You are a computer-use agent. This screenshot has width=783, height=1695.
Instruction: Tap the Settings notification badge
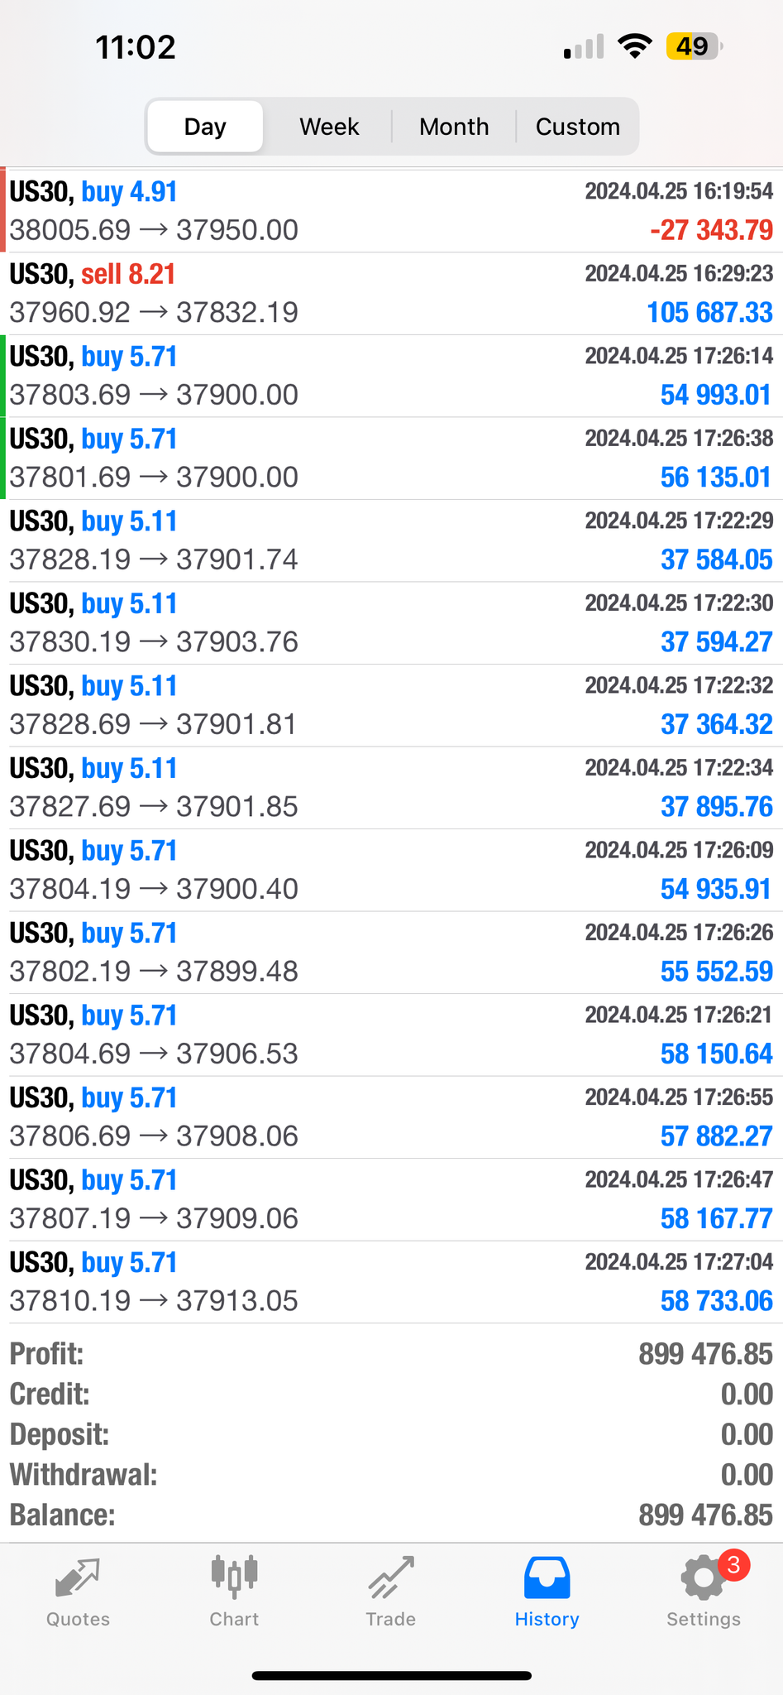pyautogui.click(x=733, y=1565)
